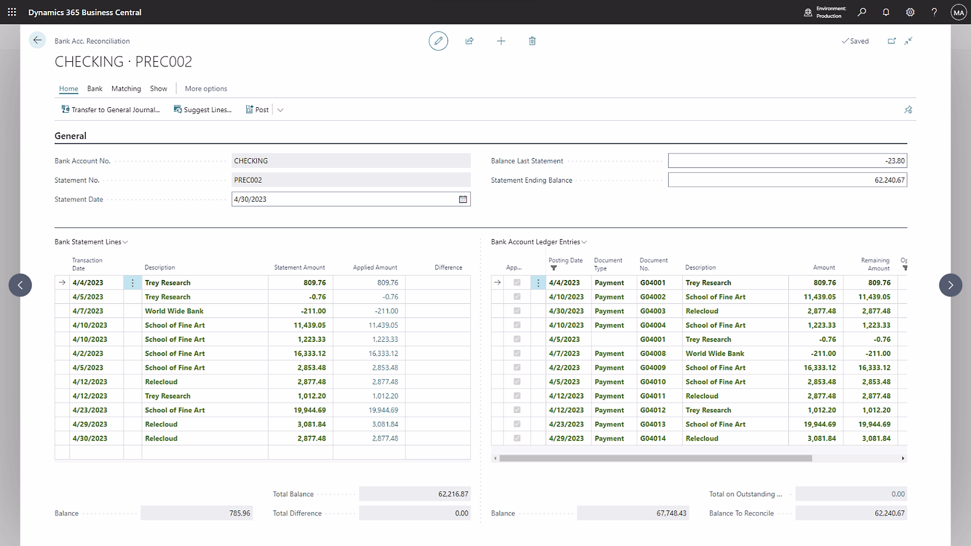Viewport: 971px width, 546px height.
Task: Click the trash delete icon
Action: coord(532,41)
